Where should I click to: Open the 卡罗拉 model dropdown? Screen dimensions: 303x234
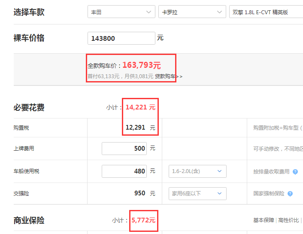click(x=192, y=12)
